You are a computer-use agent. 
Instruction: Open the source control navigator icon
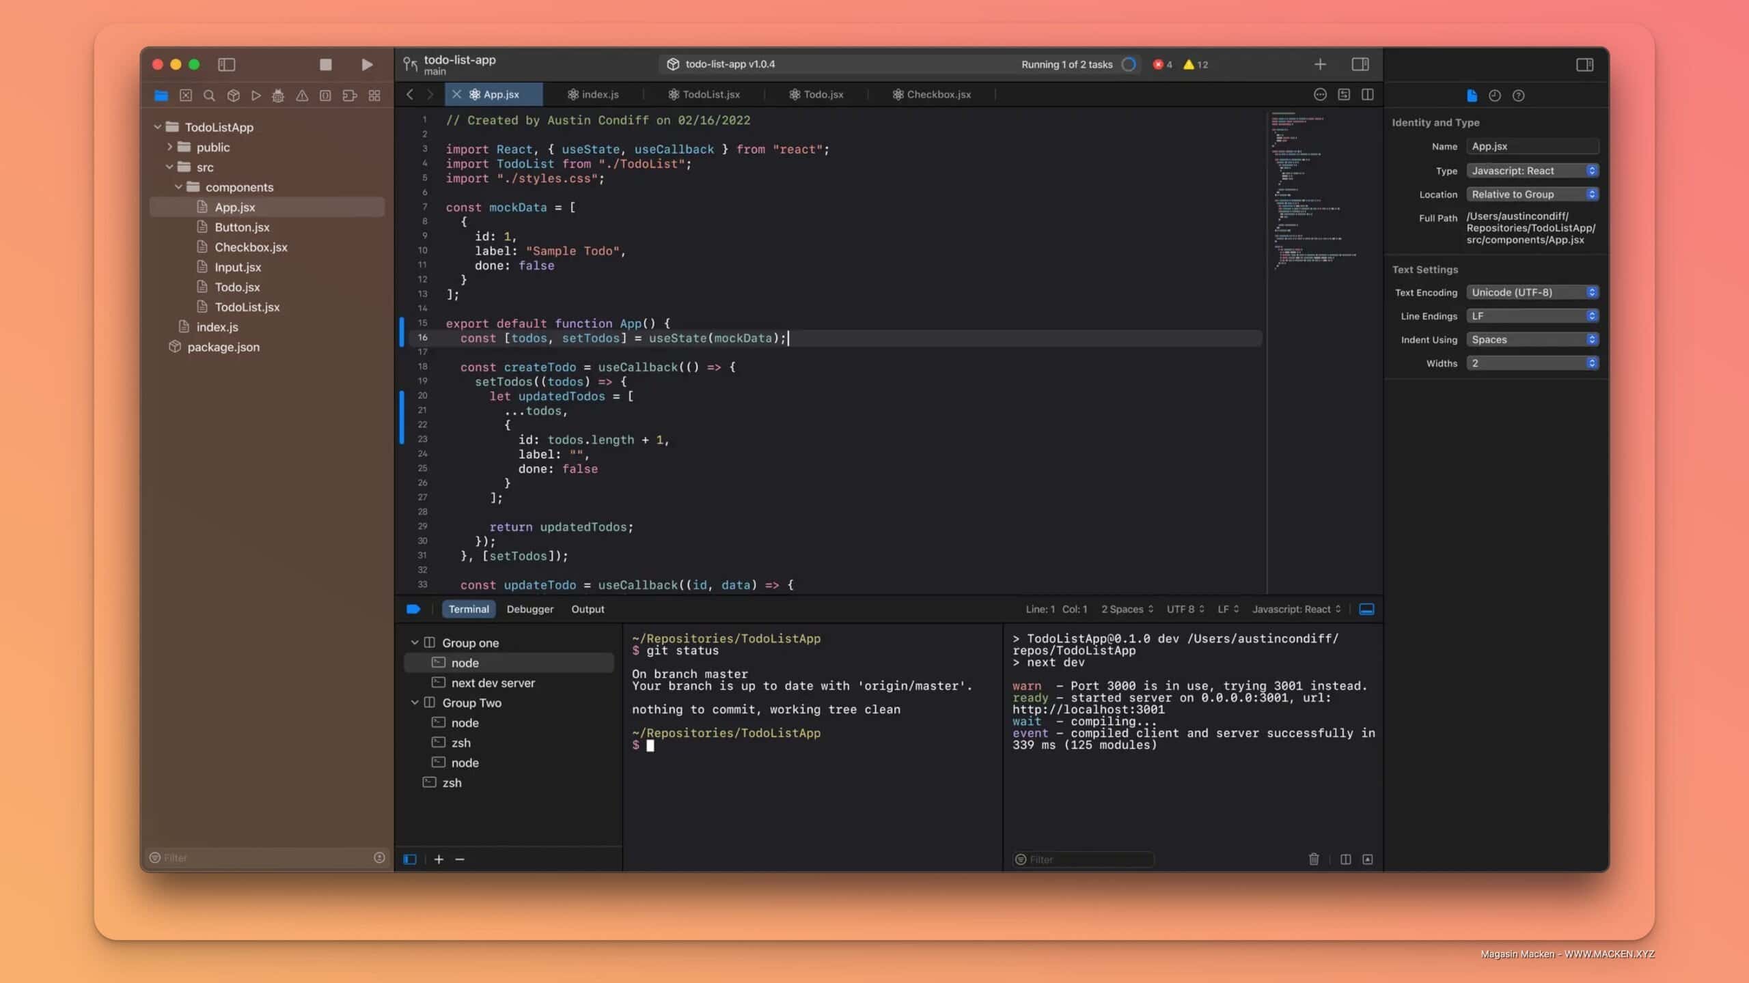(x=185, y=96)
